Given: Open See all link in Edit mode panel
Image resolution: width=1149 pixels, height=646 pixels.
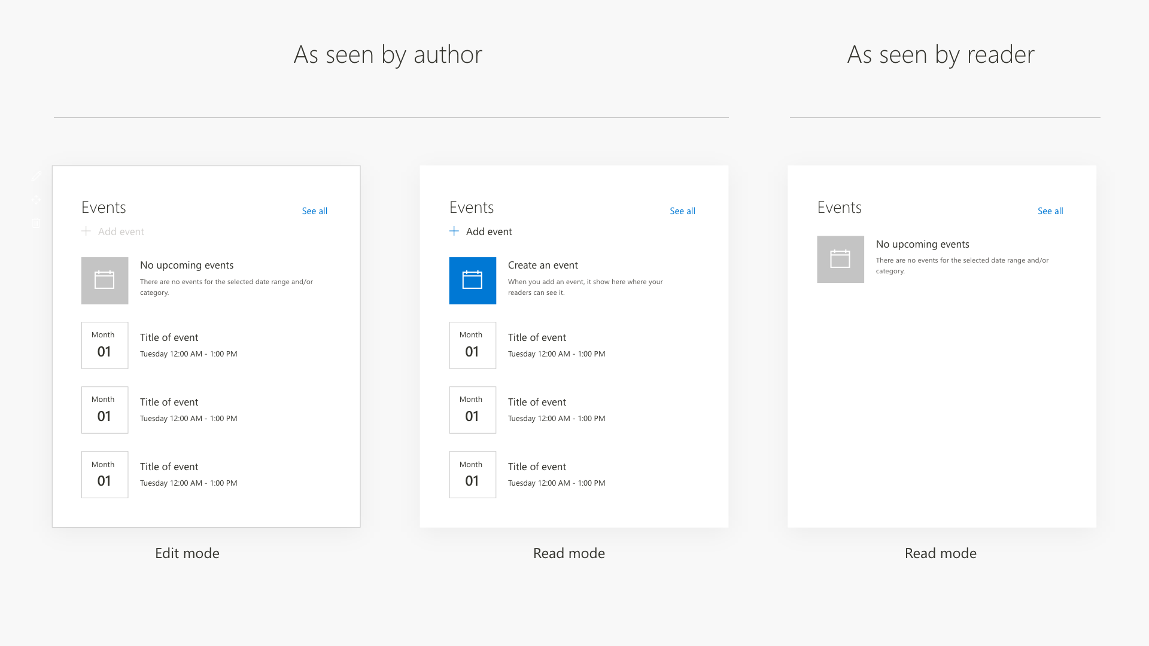Looking at the screenshot, I should coord(314,211).
